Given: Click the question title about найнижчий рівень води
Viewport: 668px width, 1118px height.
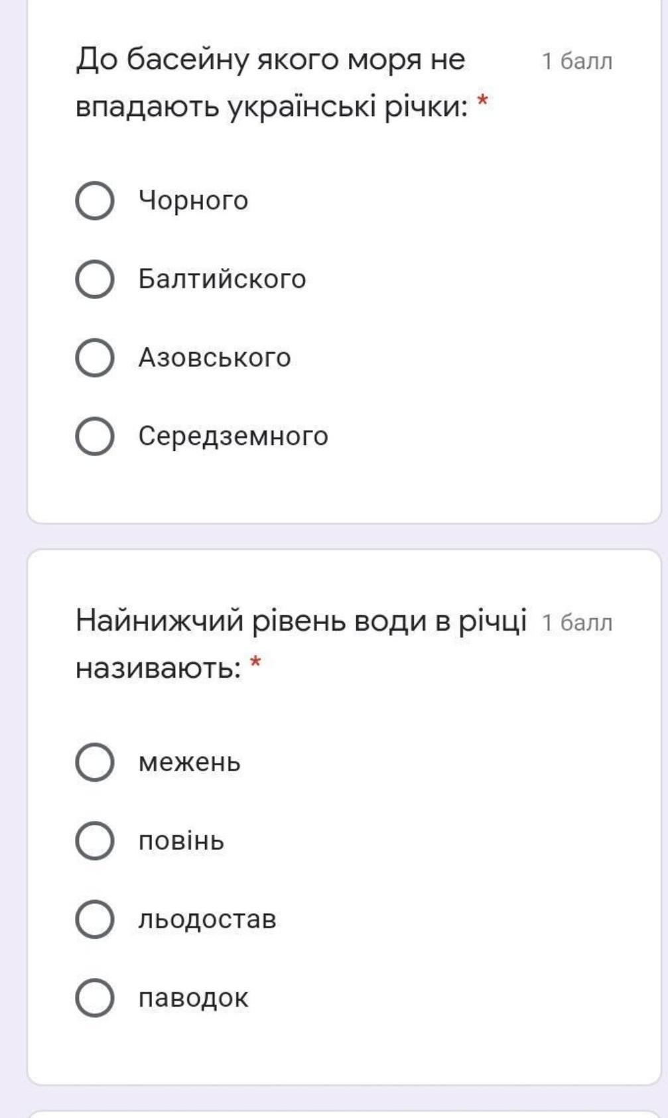Looking at the screenshot, I should (x=301, y=644).
